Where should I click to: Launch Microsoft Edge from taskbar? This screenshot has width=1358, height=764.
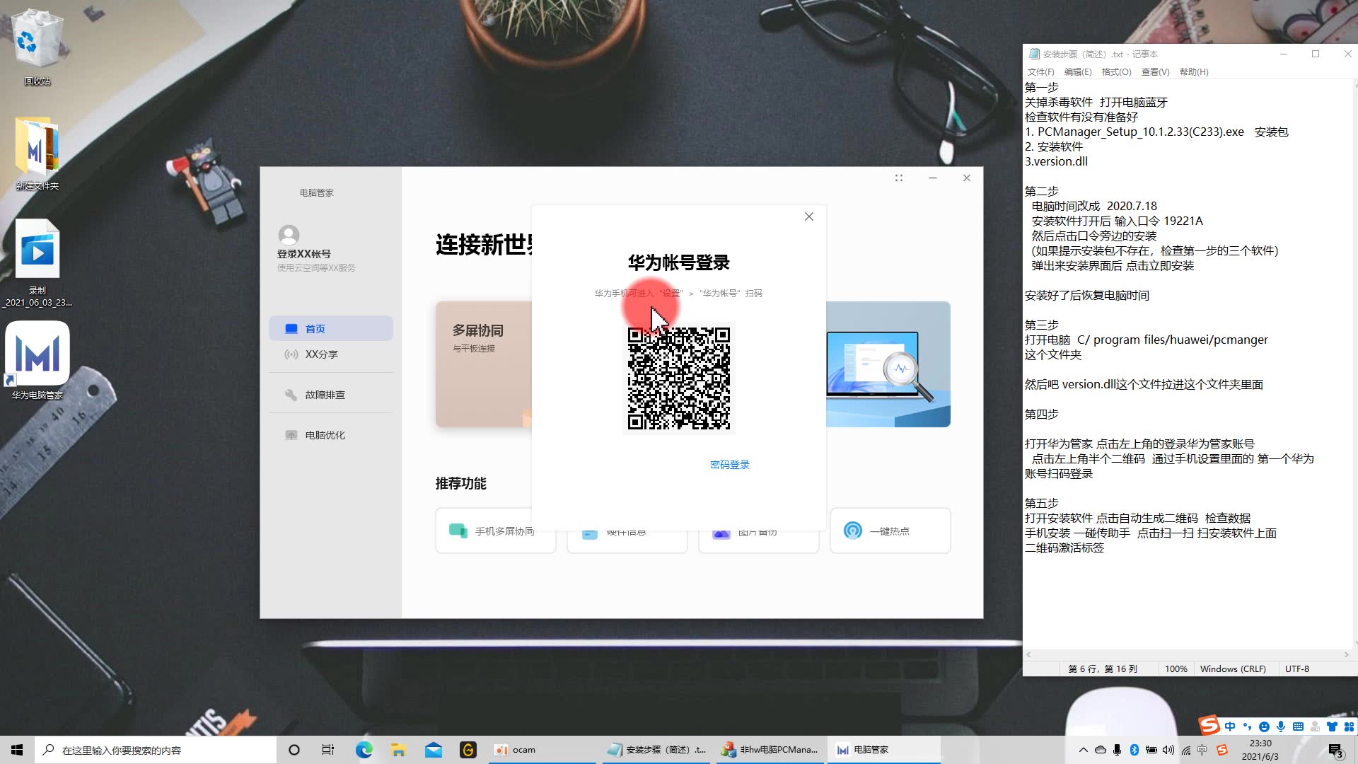(364, 750)
